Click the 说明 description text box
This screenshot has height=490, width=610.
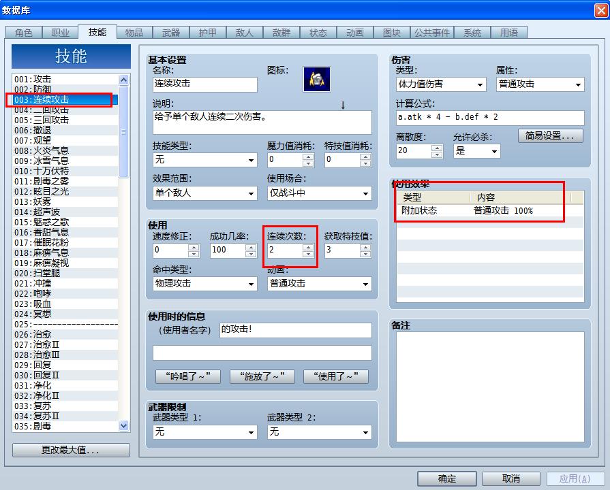(262, 122)
